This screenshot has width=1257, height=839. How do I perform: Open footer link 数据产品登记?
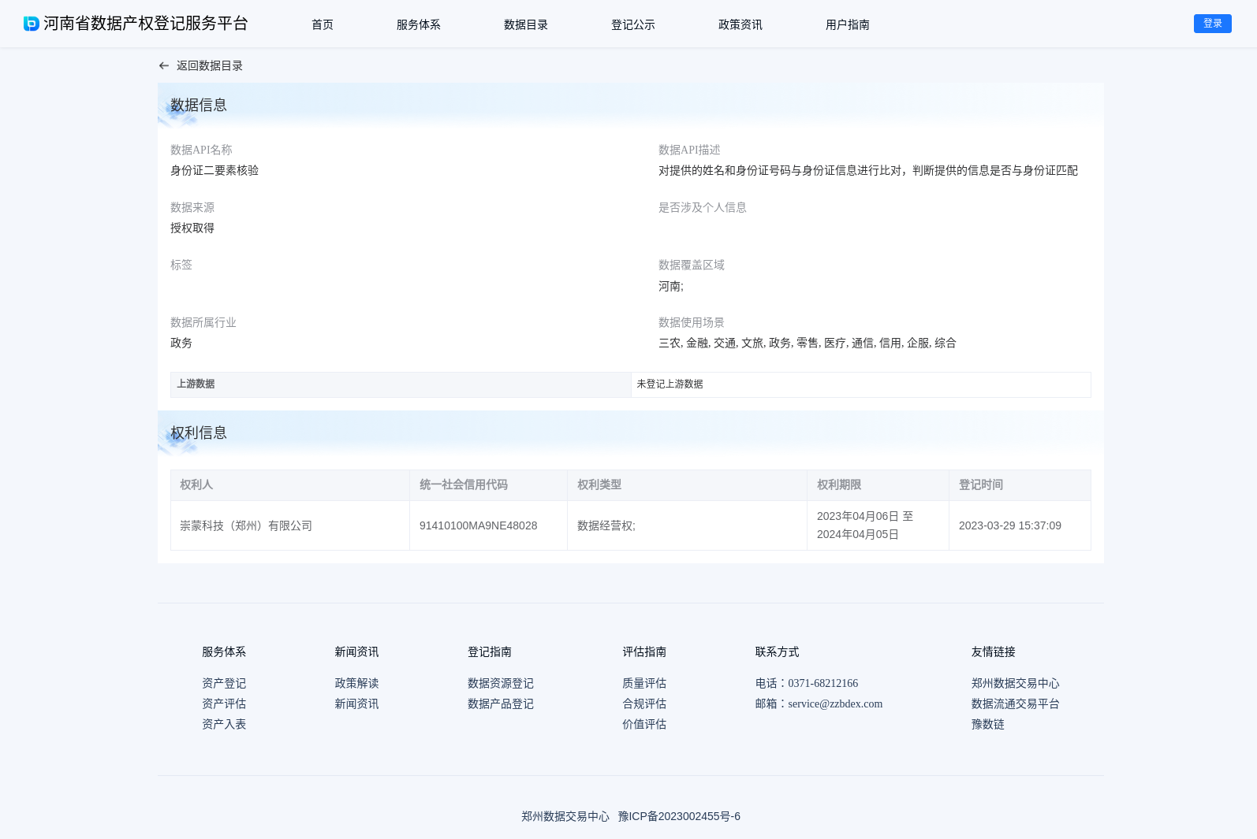(x=501, y=703)
